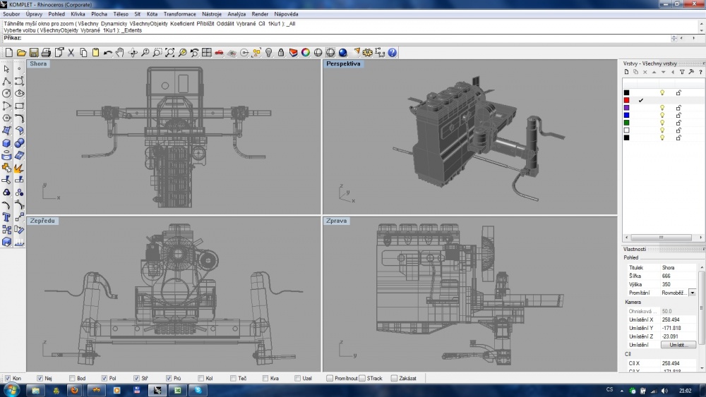Select the arrow pointer tool in left toolbar

point(7,69)
